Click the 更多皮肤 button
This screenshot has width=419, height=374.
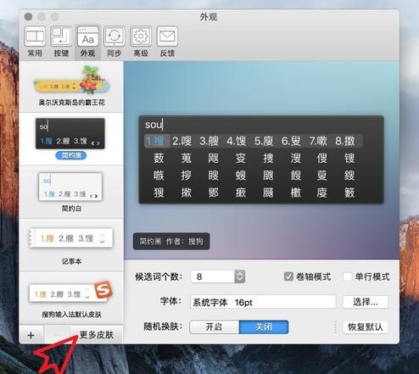96,335
